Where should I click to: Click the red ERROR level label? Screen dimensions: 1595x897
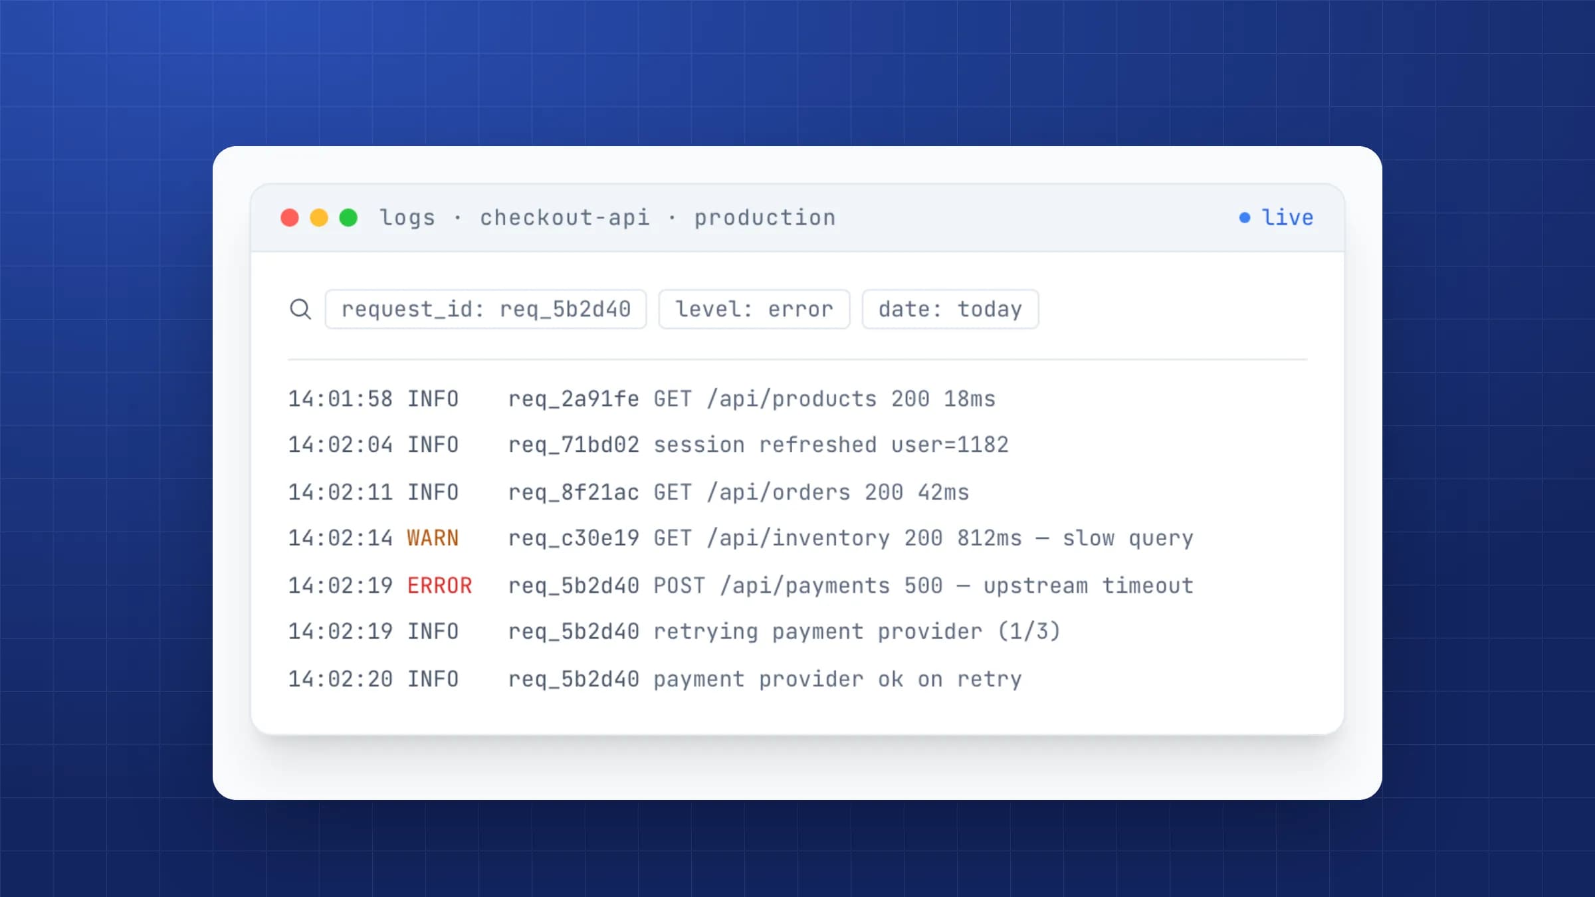point(439,585)
